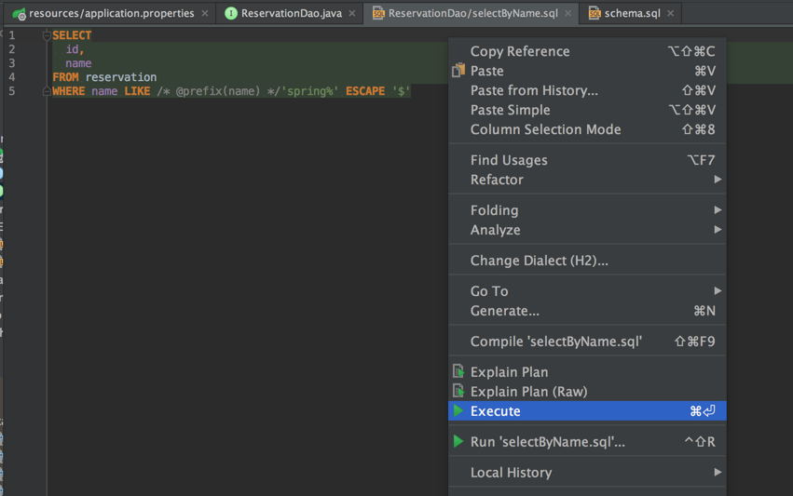Image resolution: width=793 pixels, height=496 pixels.
Task: Switch to the schema.sql tab
Action: coord(632,13)
